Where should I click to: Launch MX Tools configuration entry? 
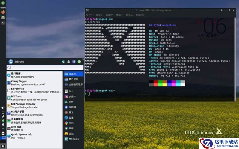click(x=35, y=98)
